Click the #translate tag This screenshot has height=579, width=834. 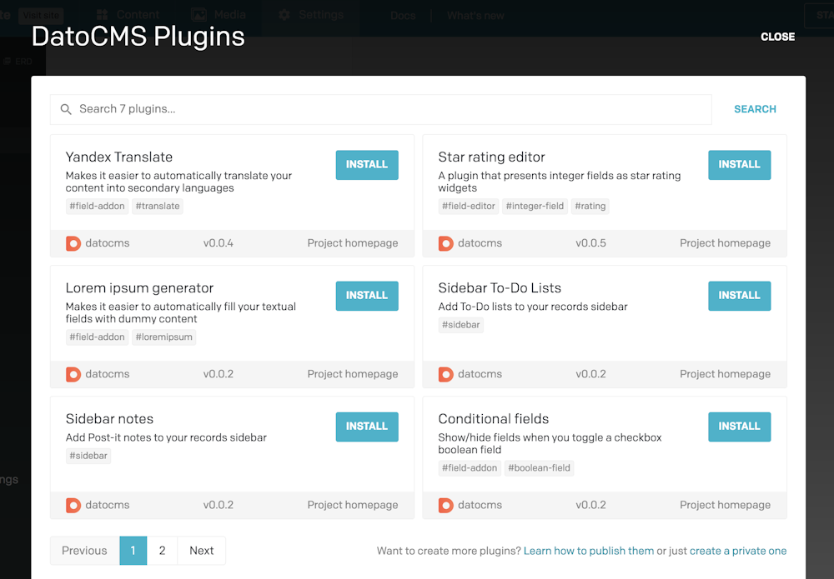tap(158, 206)
